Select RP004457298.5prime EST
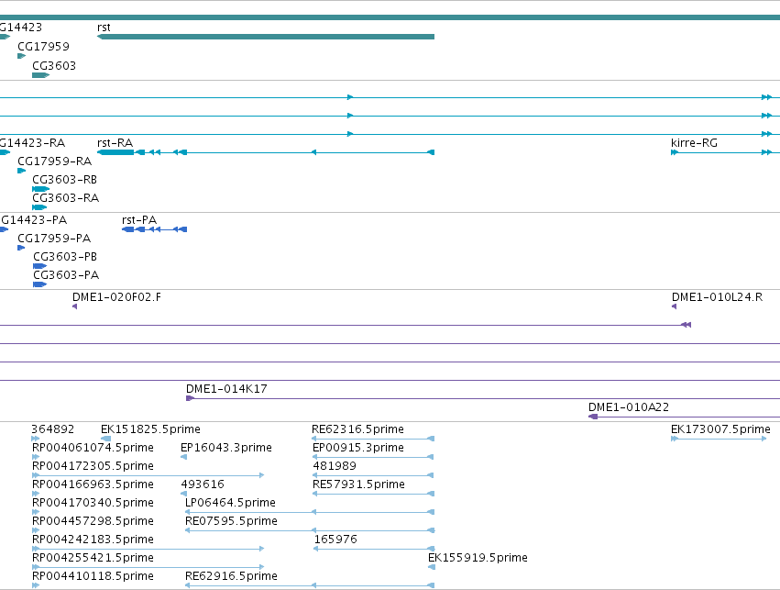Viewport: 780px width, 590px height. point(36,530)
